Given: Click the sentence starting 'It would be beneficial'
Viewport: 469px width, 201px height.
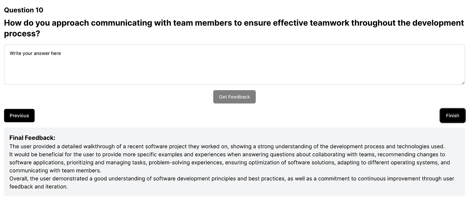Looking at the screenshot, I should pos(227,154).
